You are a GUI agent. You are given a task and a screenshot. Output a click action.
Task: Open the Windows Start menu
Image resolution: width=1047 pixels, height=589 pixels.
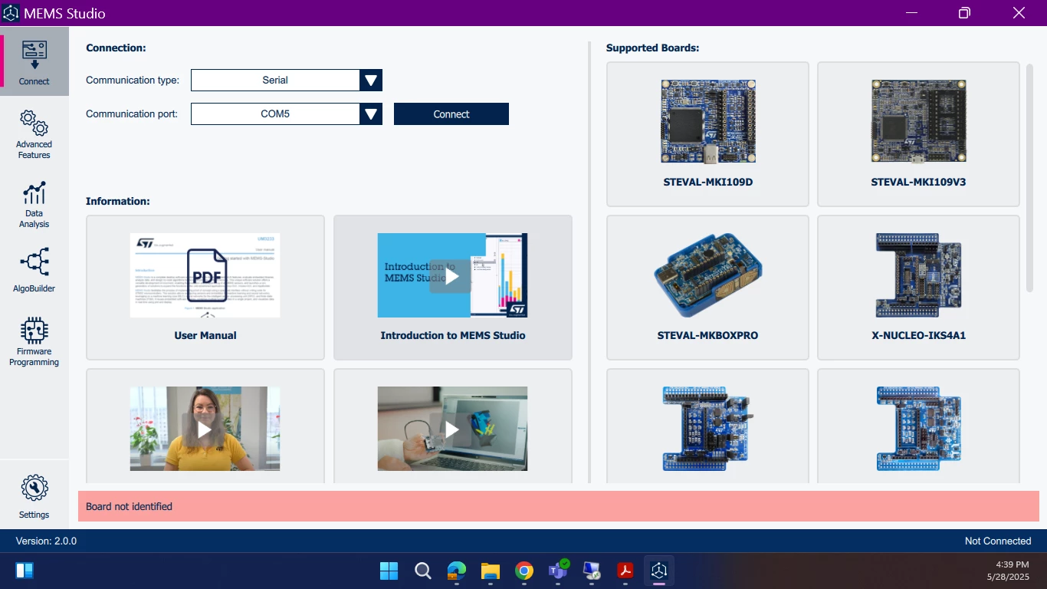(x=389, y=571)
